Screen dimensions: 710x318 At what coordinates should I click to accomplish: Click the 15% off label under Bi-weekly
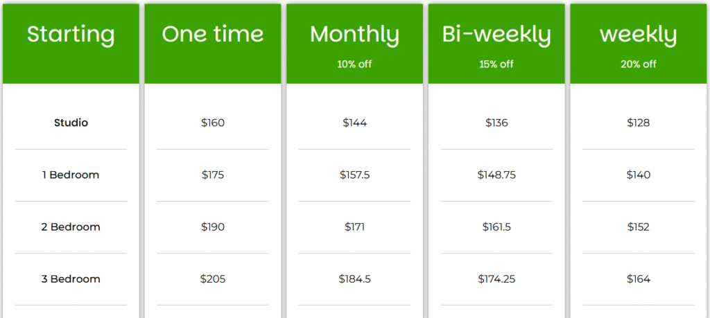point(496,64)
